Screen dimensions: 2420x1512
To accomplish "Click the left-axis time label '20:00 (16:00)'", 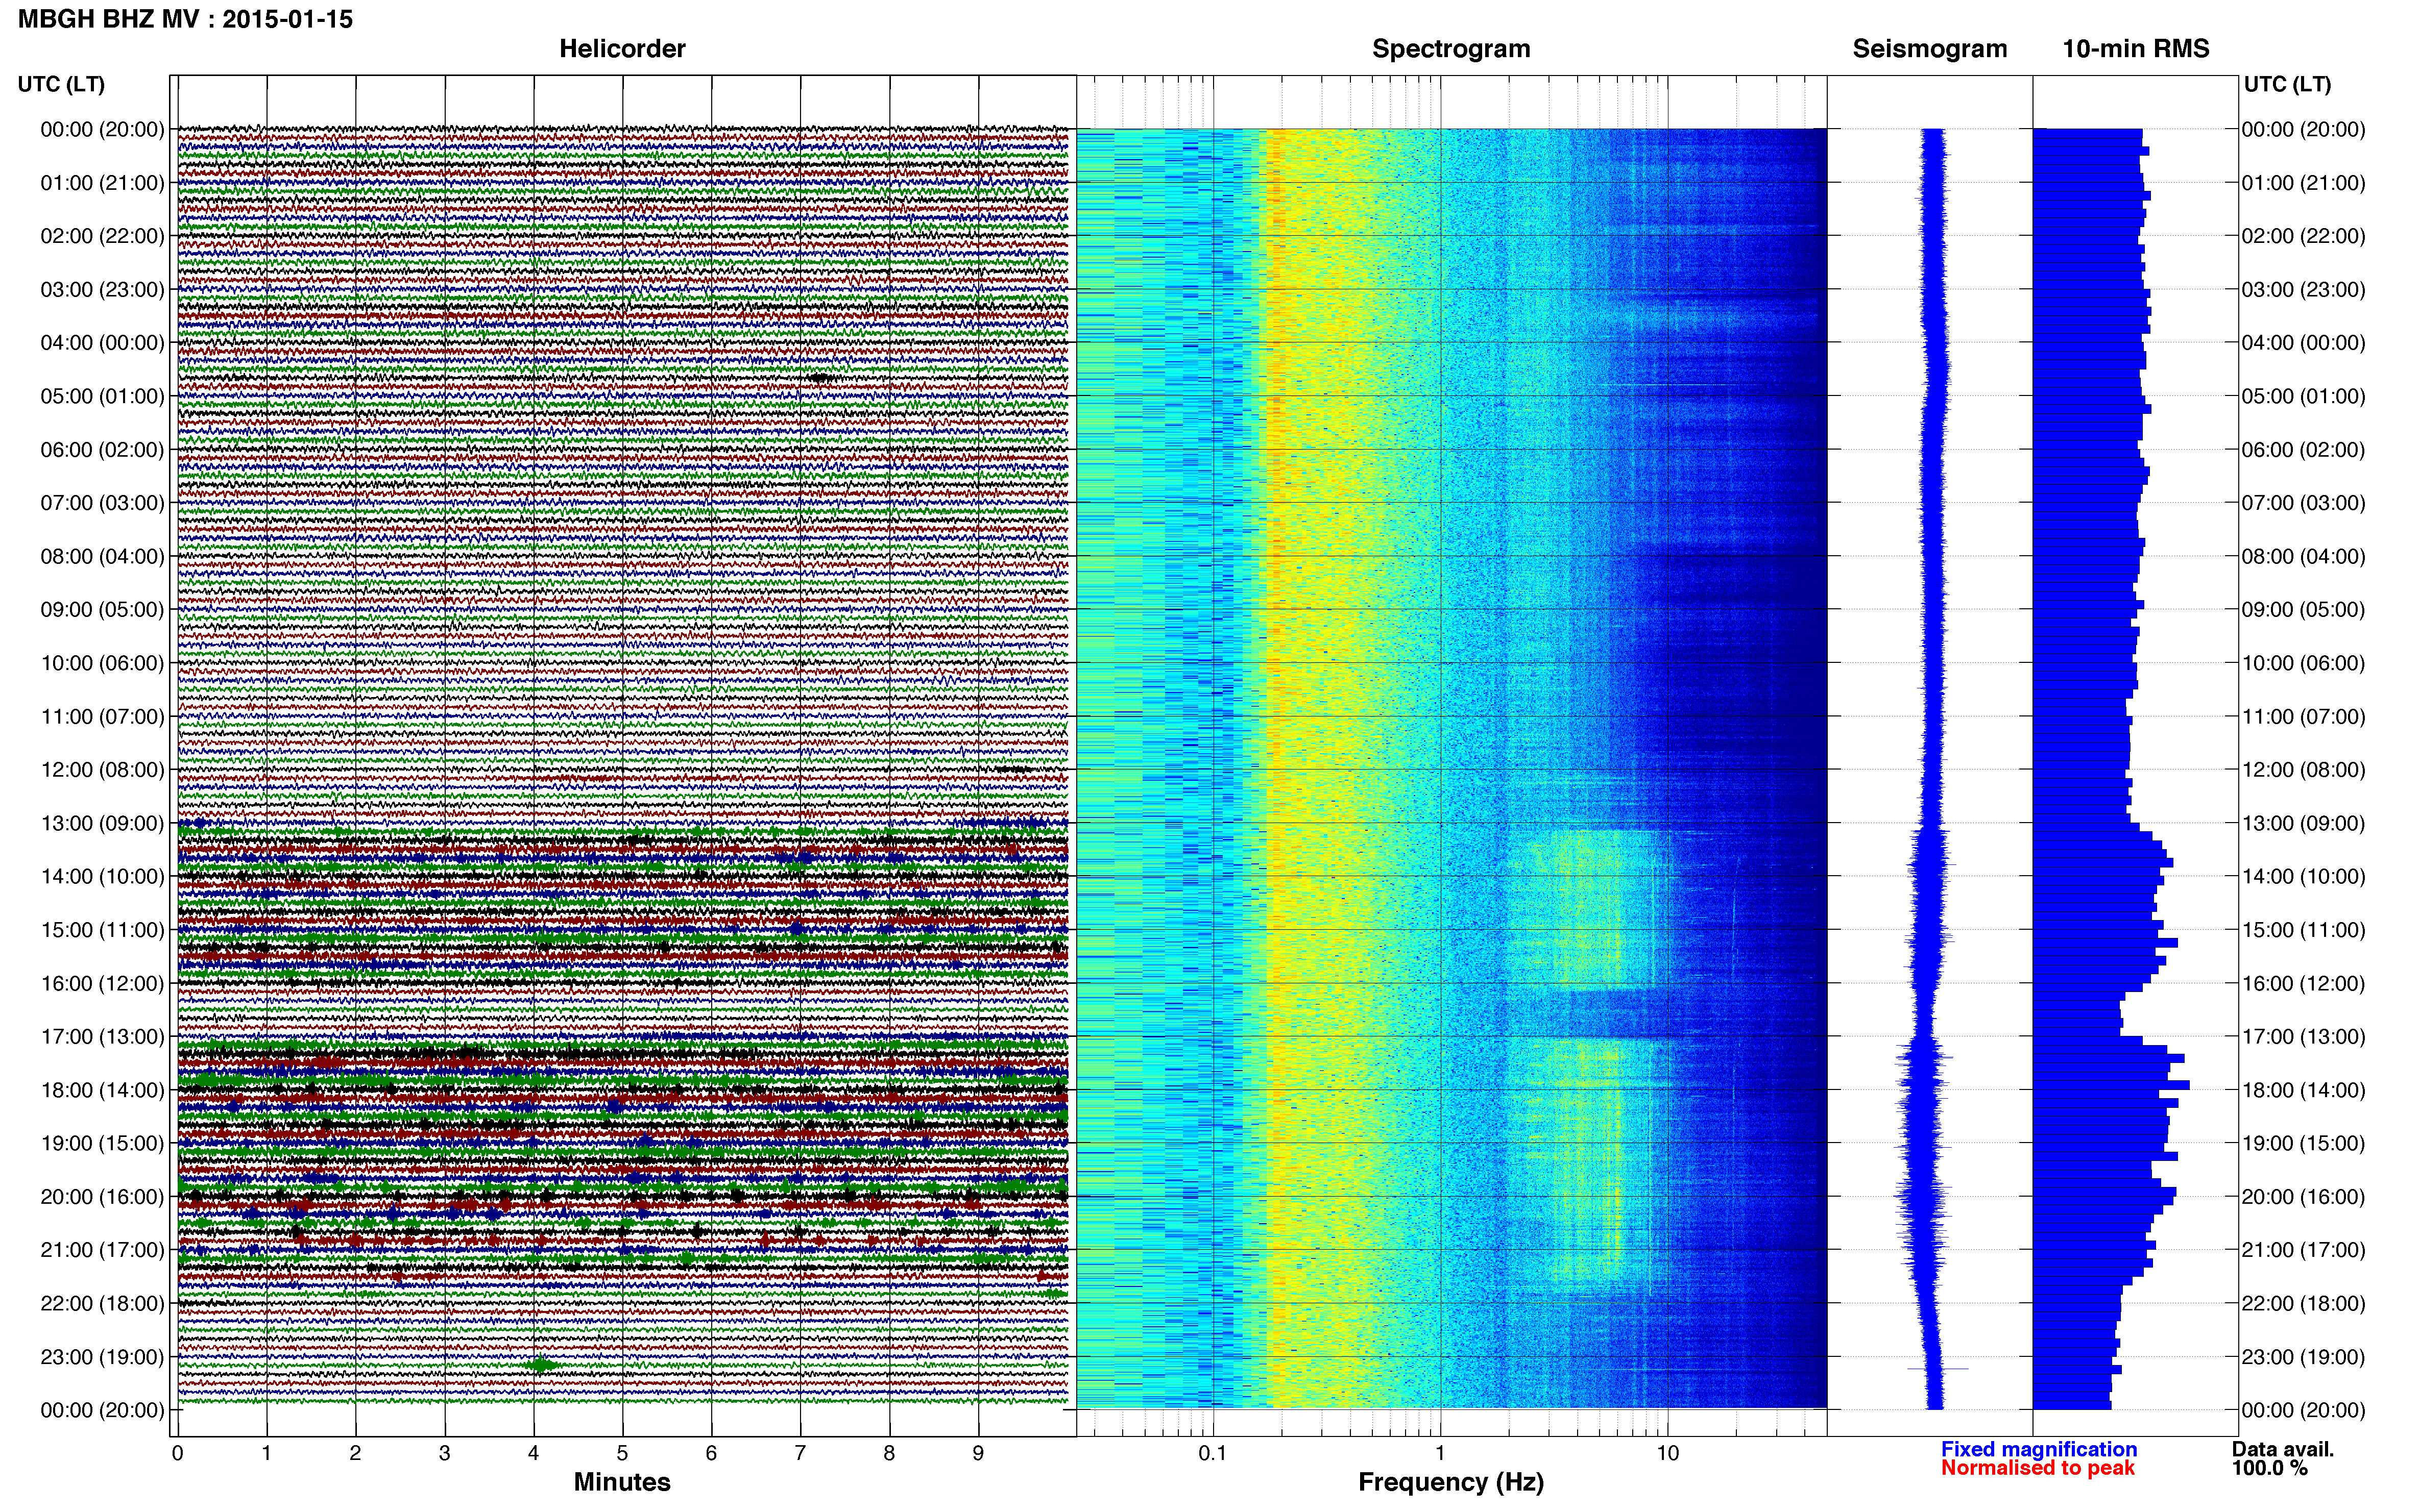I will [x=102, y=1197].
